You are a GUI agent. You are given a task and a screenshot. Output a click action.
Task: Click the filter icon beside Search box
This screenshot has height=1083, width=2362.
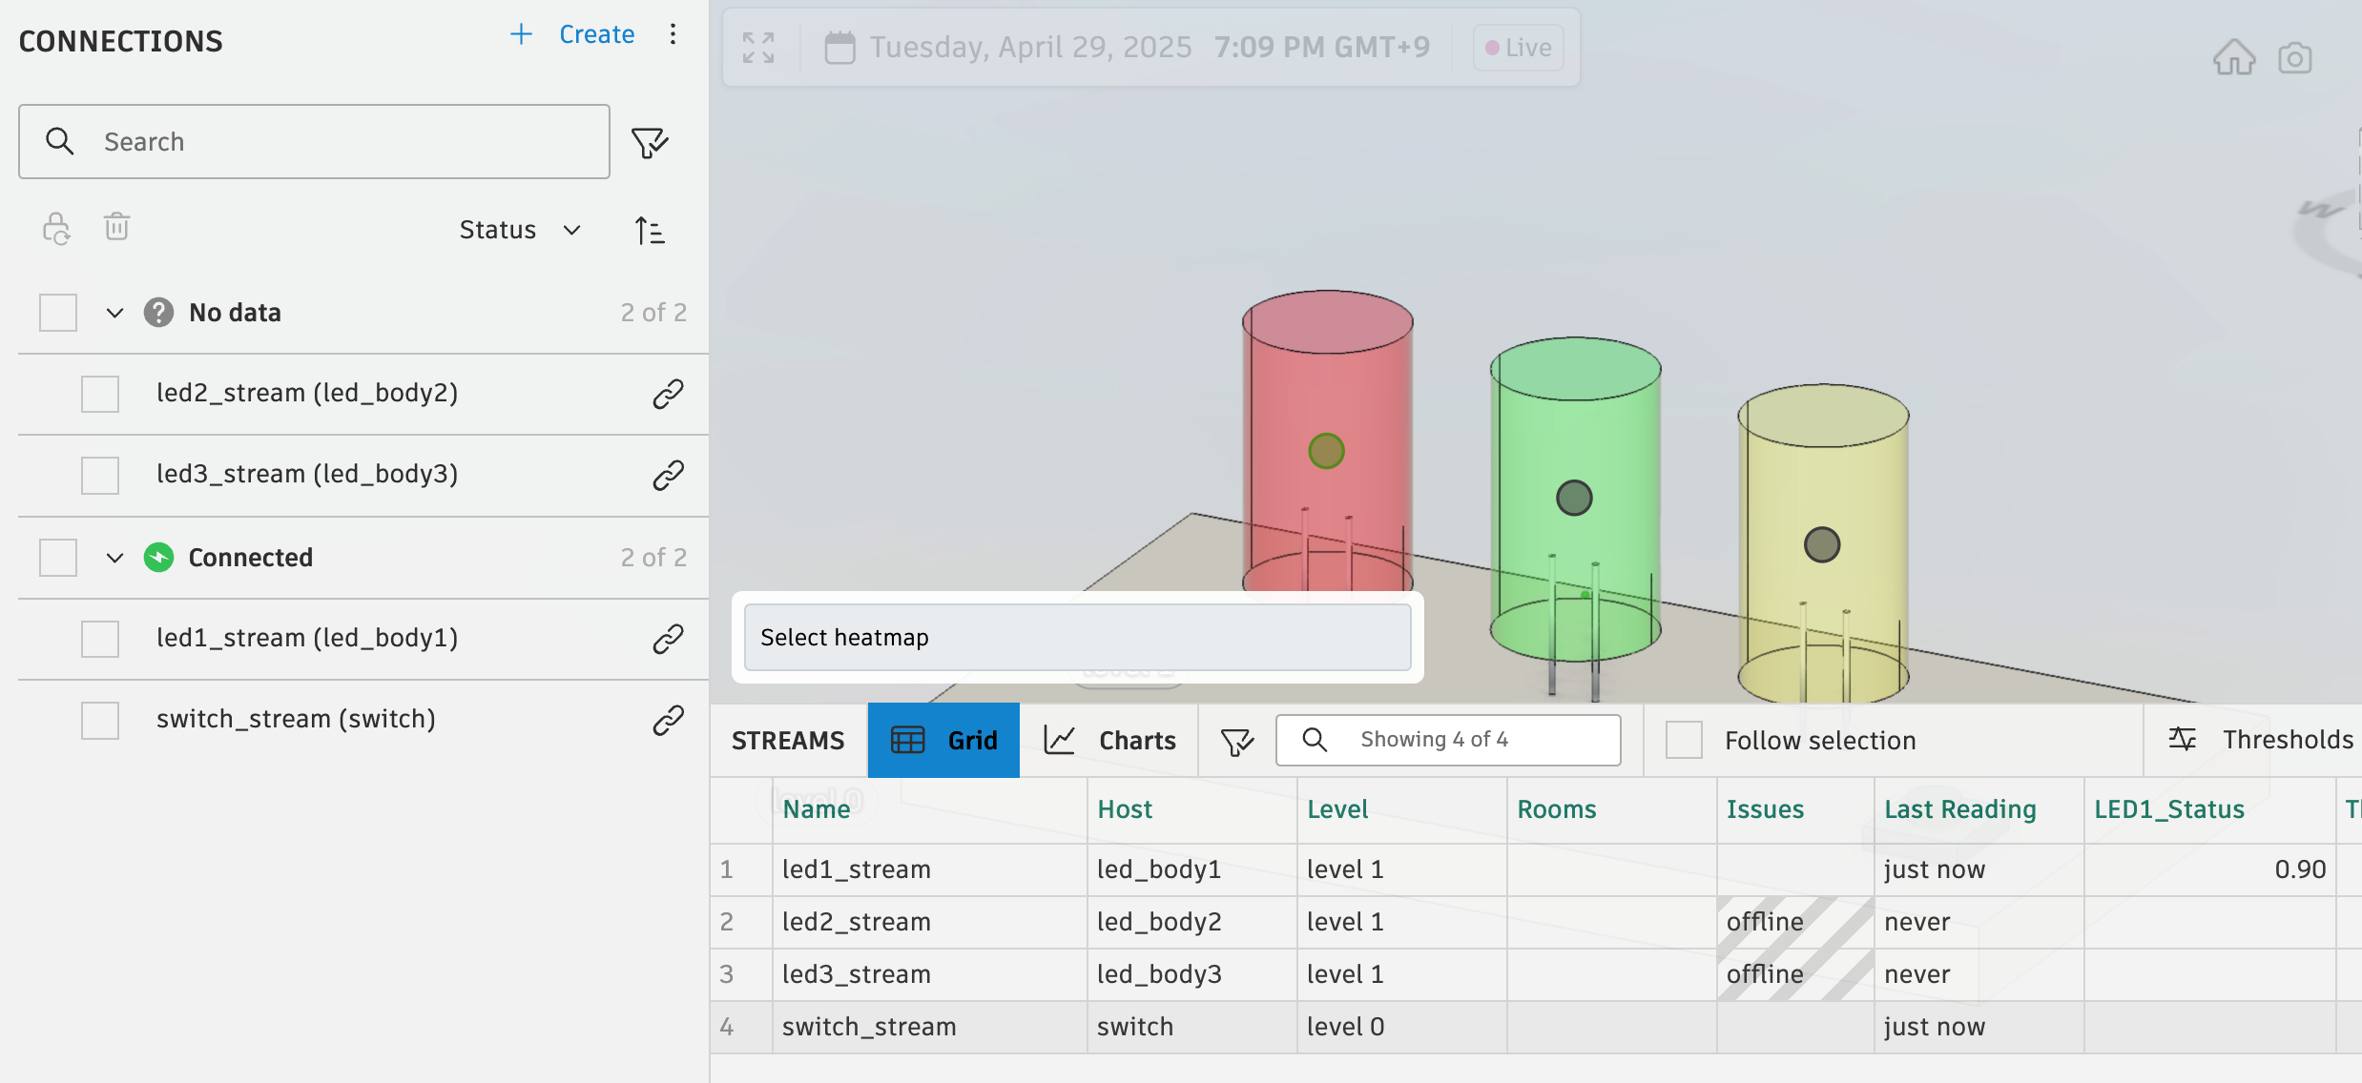650,143
